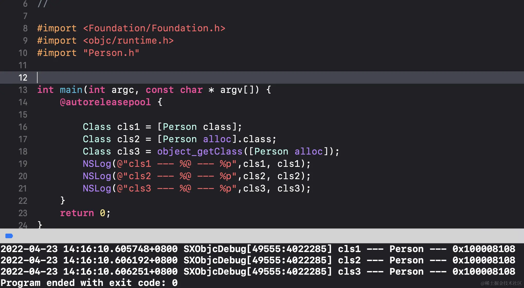Click the objc/runtime.h import path
524x288 pixels.
click(x=128, y=41)
